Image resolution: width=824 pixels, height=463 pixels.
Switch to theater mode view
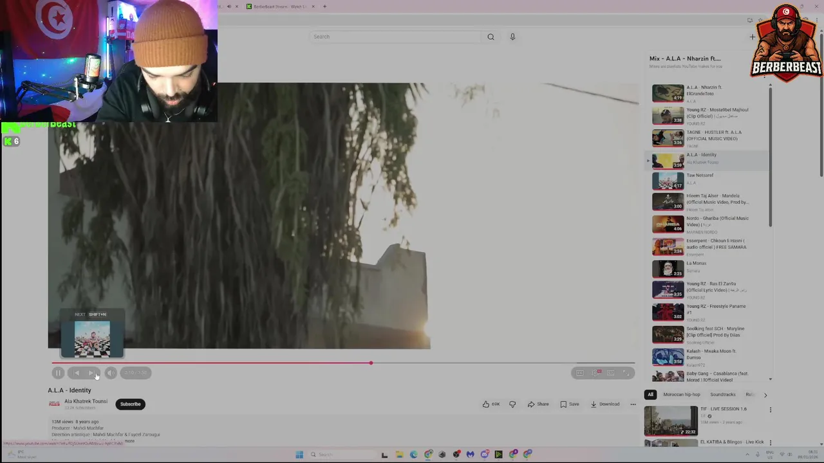611,373
